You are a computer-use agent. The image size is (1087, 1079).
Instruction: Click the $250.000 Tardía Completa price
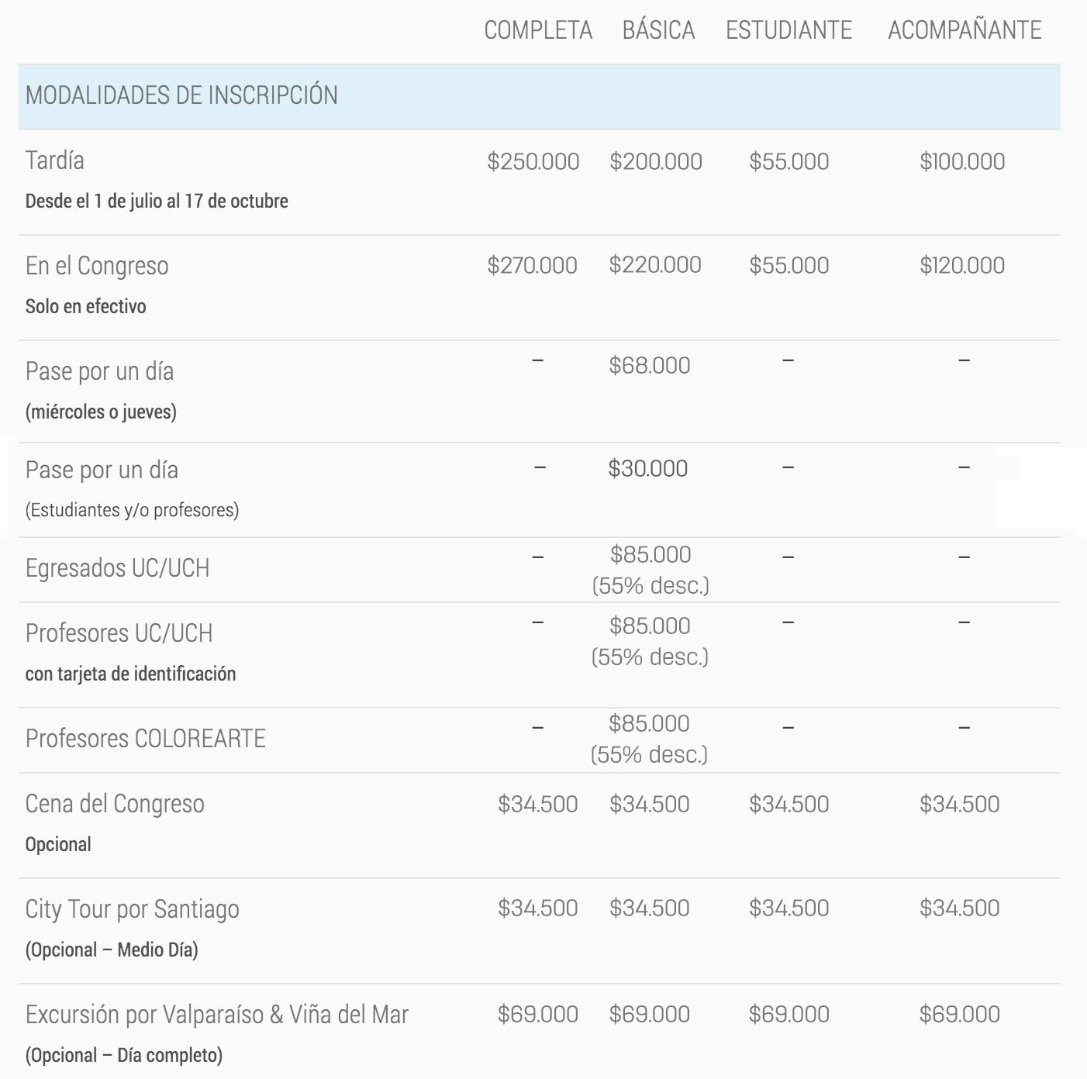tap(533, 161)
